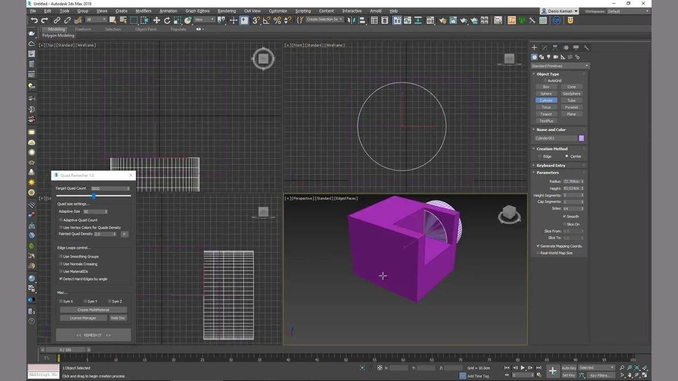Enable the Adaptive Quad Count checkbox
Viewport: 678px width, 381px height.
61,220
